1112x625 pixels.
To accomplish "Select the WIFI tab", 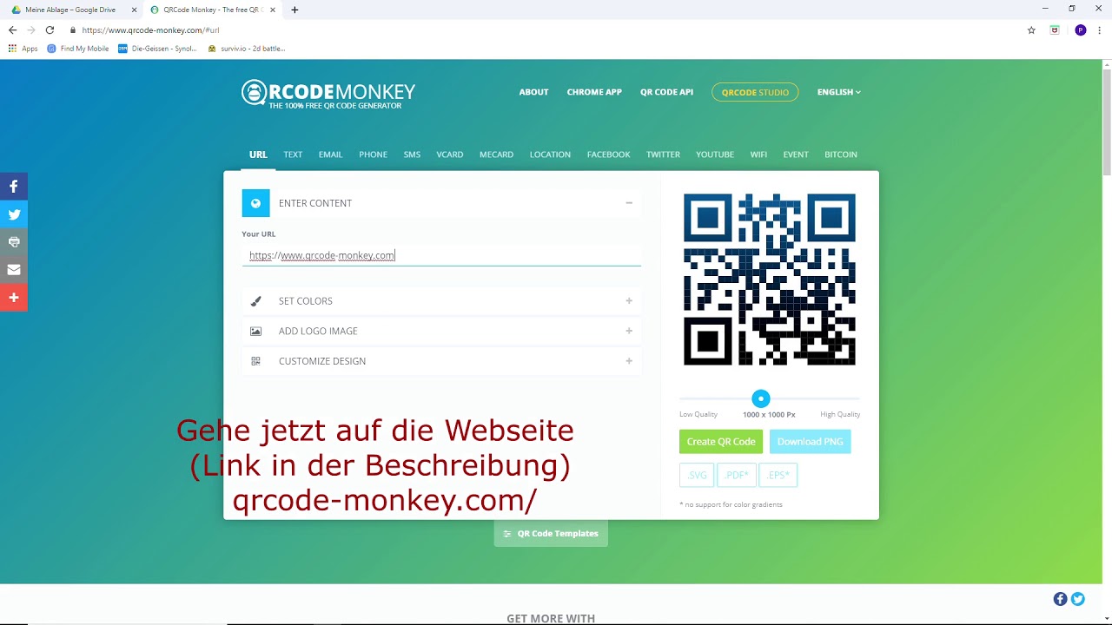I will pos(758,155).
